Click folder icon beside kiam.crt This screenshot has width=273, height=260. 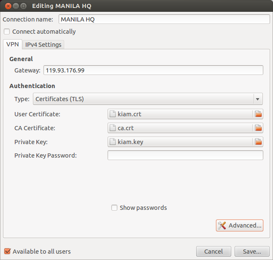coord(258,114)
